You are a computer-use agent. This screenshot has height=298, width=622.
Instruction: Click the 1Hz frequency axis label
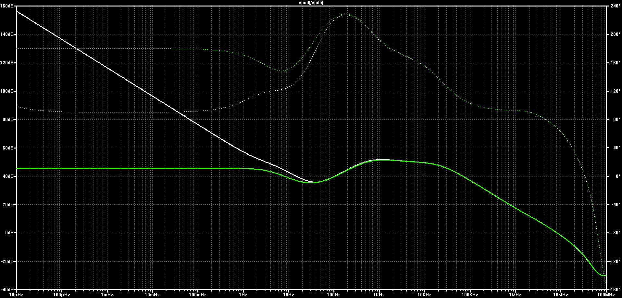click(x=243, y=295)
